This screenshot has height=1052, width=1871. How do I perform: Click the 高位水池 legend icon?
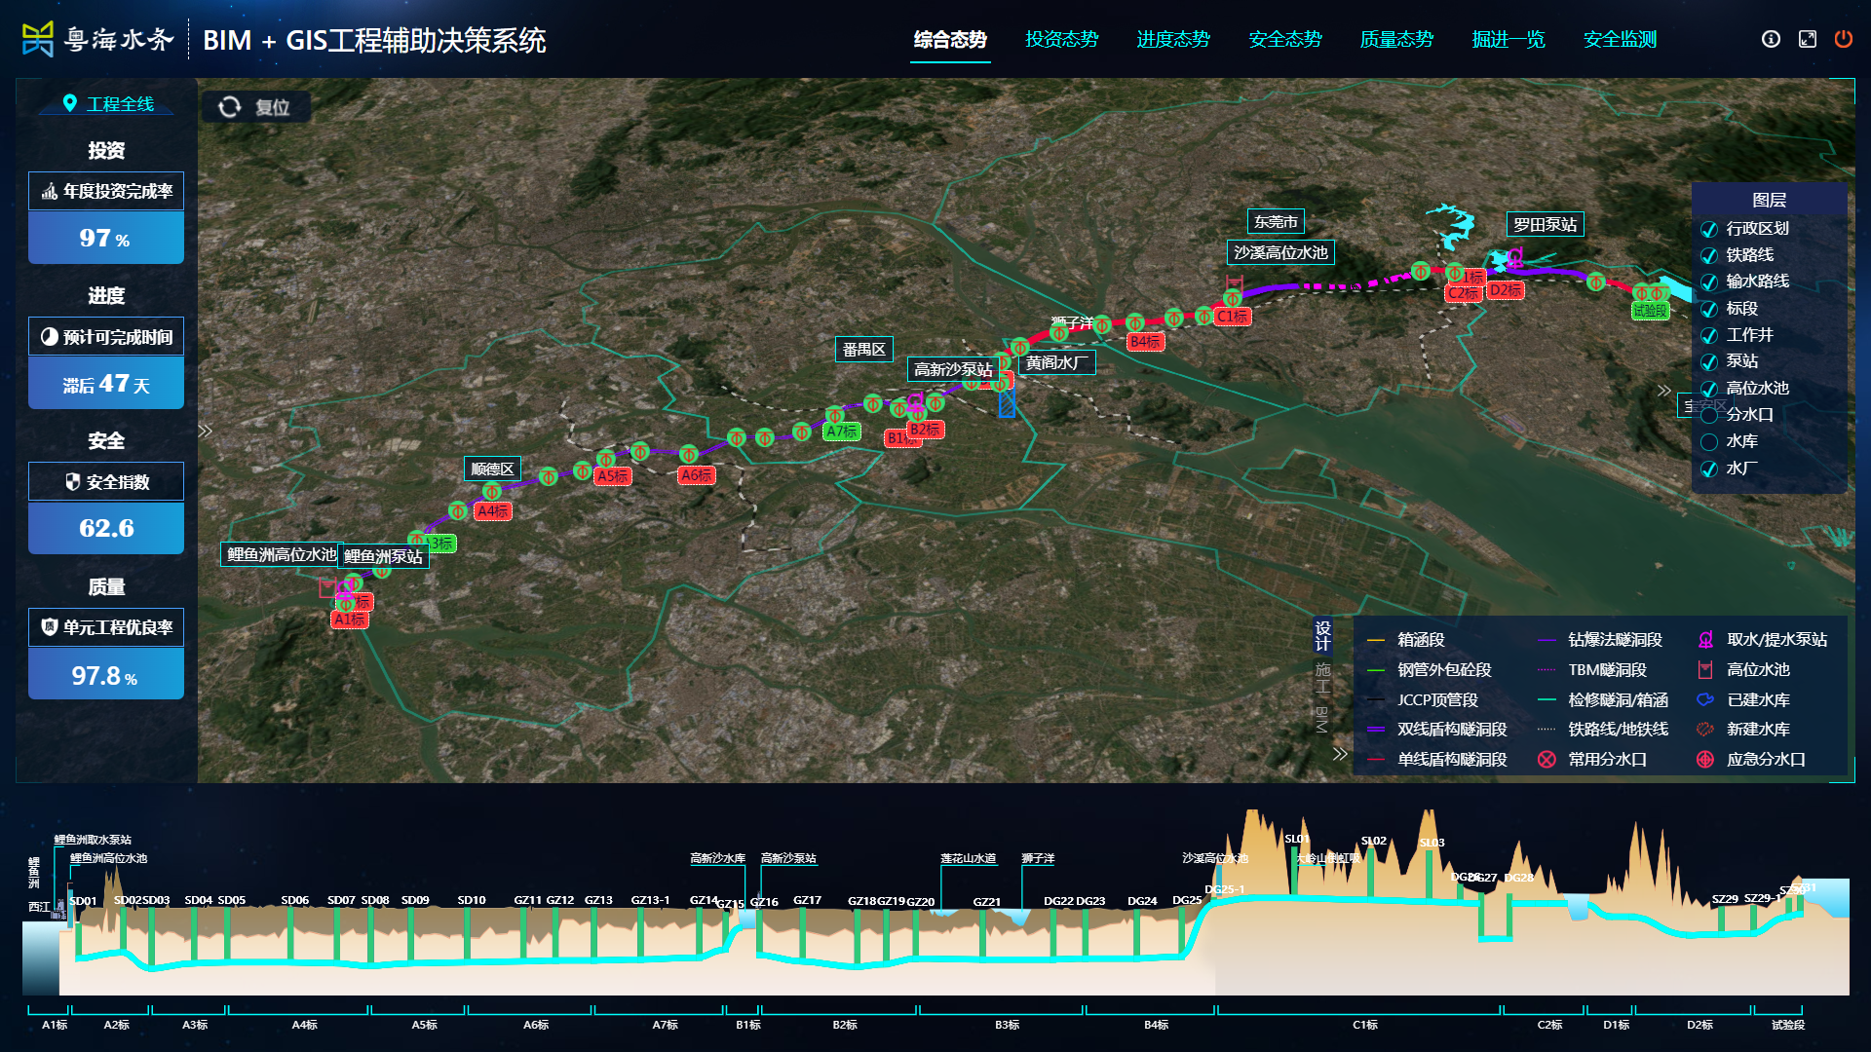point(1705,669)
